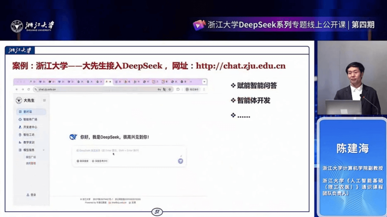Open 调用管理 submenu item

point(31,163)
